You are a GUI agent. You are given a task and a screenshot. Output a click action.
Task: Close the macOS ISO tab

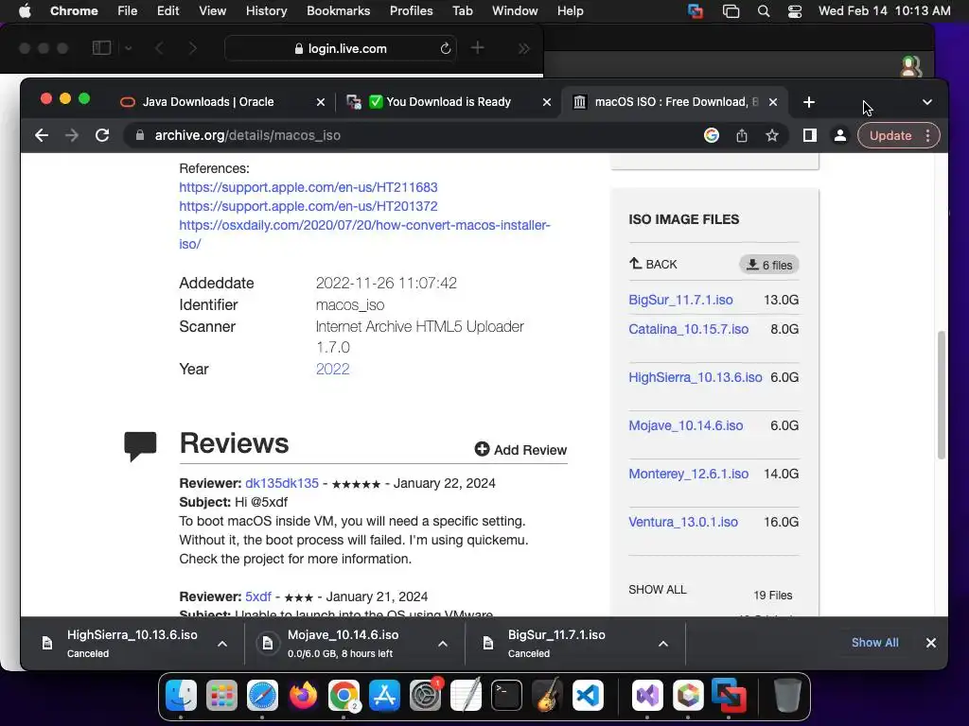(x=773, y=102)
